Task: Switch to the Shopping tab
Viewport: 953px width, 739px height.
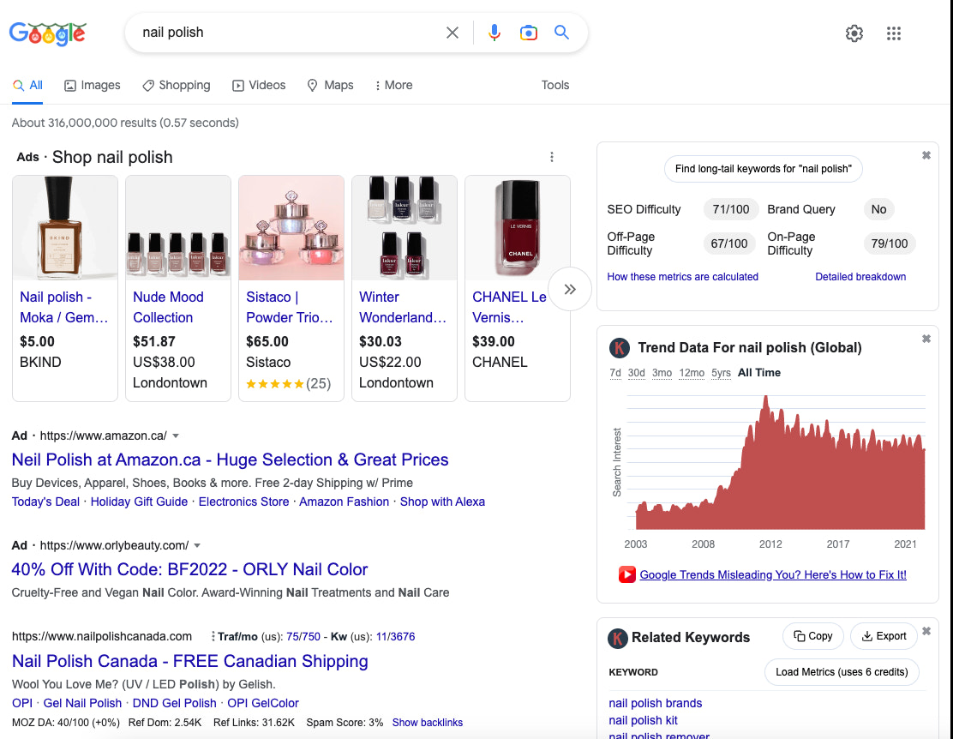Action: pyautogui.click(x=176, y=85)
